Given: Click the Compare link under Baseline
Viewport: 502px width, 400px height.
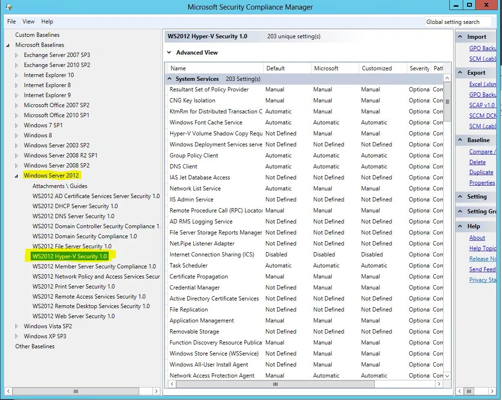Looking at the screenshot, I should 482,152.
